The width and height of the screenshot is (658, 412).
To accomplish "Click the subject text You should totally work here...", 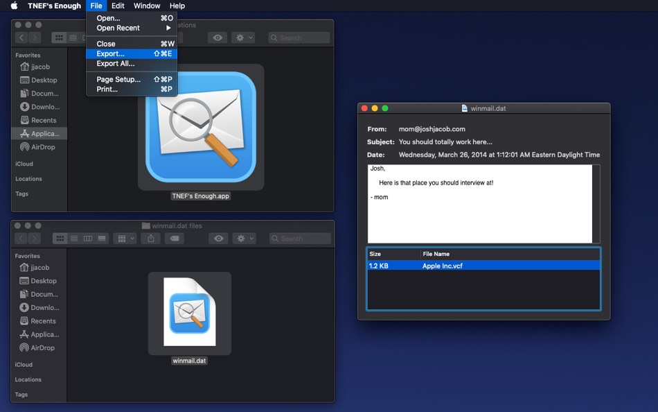I will coord(445,141).
